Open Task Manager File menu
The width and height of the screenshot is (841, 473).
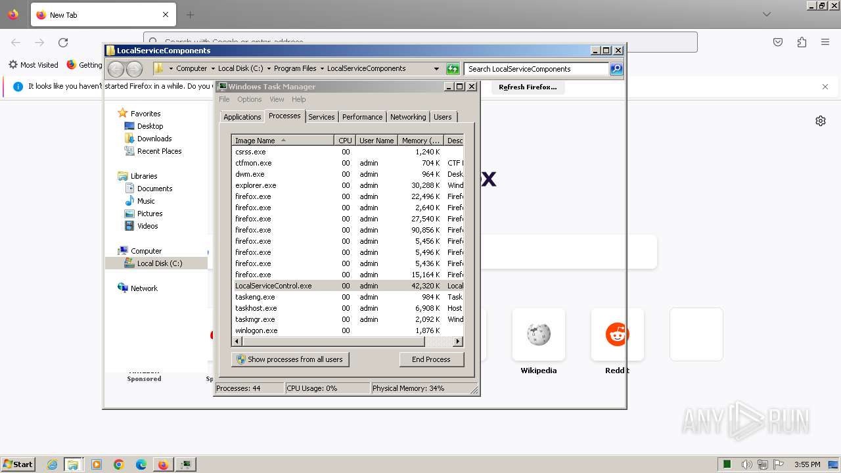pyautogui.click(x=224, y=99)
